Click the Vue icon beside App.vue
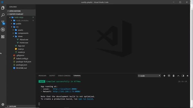The height and width of the screenshot is (108, 193). click(16, 46)
